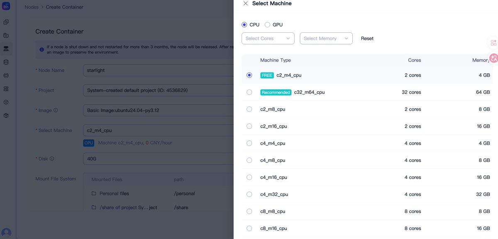The width and height of the screenshot is (498, 239).
Task: Open the folder-code sidebar icon
Action: [x=6, y=36]
